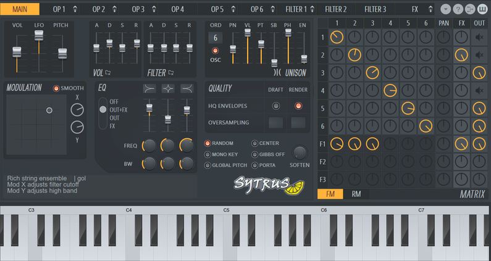Click the FX tab arrow icon
Image resolution: width=491 pixels, height=261 pixels.
click(431, 9)
